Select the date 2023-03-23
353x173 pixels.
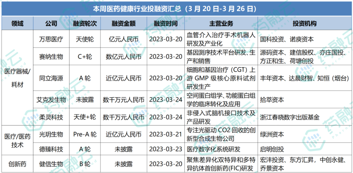[x=166, y=149]
